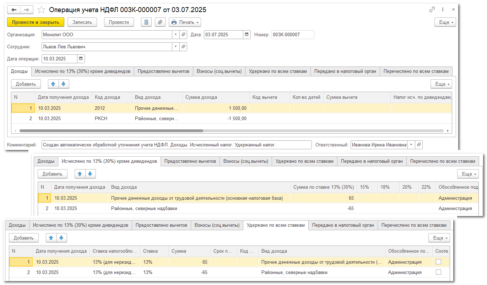The height and width of the screenshot is (285, 487).
Task: Click the paperclip attached files icon
Action: (x=160, y=22)
